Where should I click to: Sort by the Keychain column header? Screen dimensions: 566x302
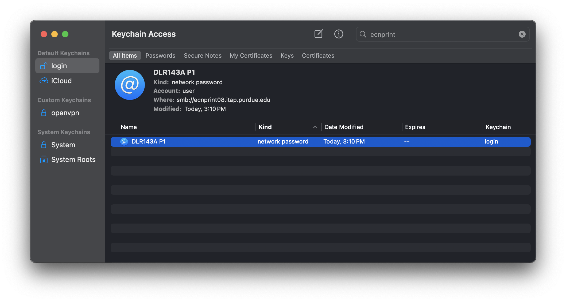[498, 127]
